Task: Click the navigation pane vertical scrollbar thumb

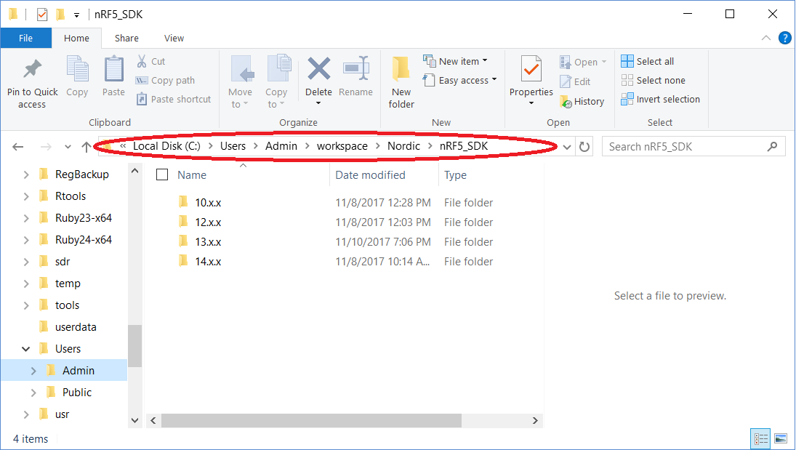Action: 134,345
